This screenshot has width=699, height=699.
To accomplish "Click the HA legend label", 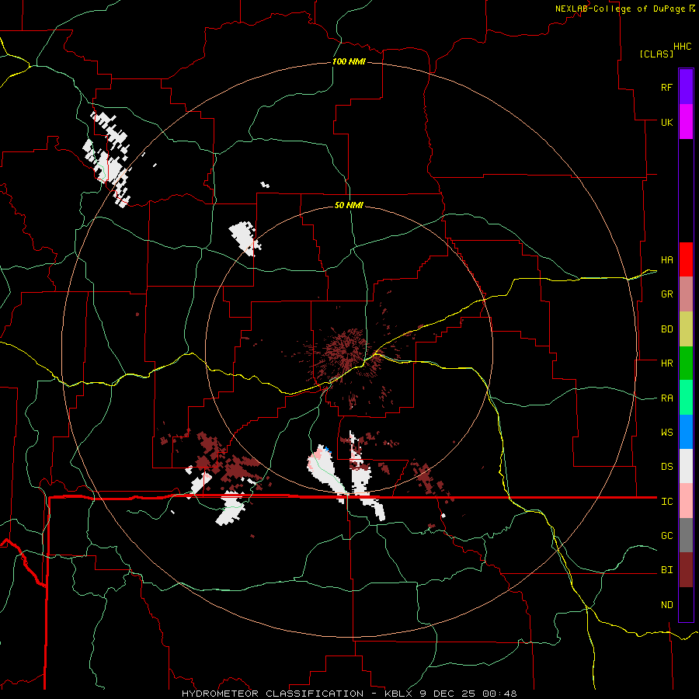I will (666, 259).
